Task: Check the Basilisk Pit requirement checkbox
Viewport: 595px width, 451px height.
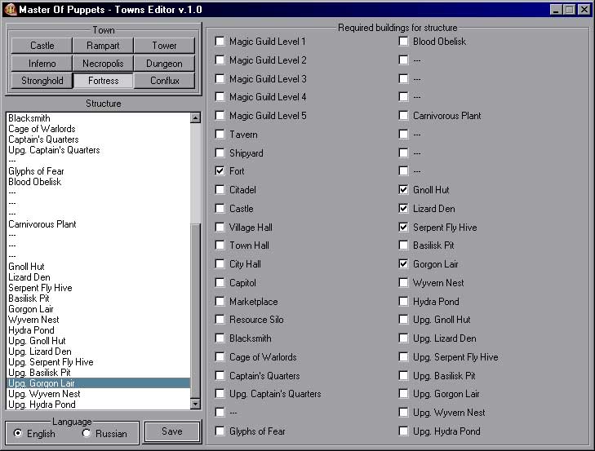Action: (x=403, y=245)
